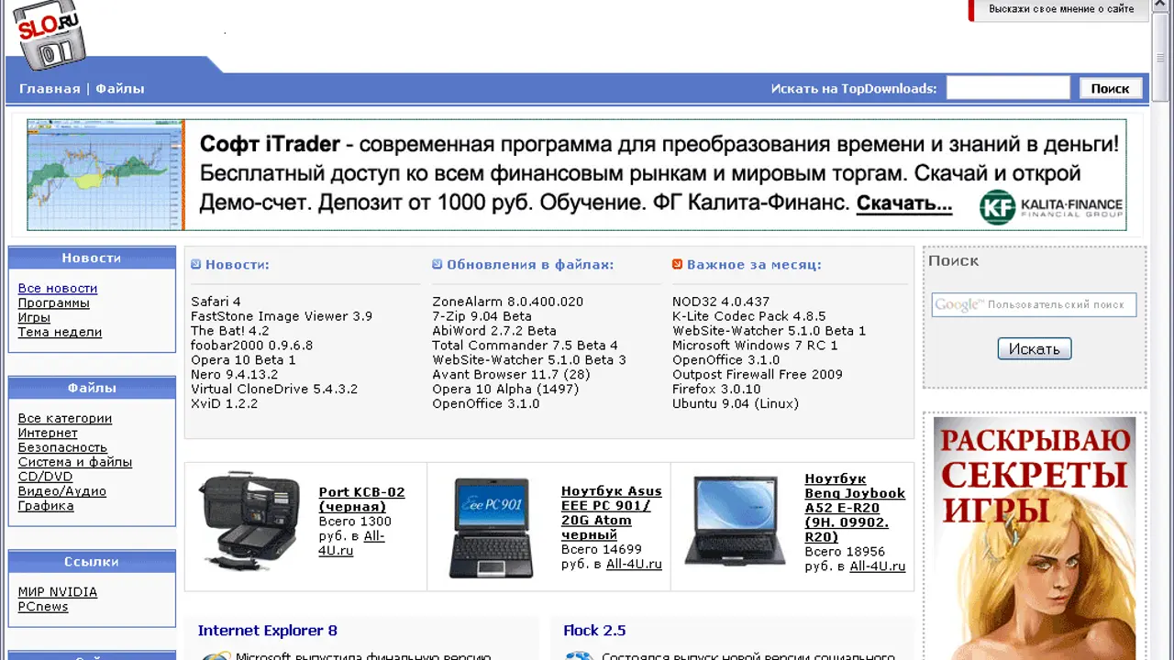Viewport: 1174px width, 660px height.
Task: Open the Файлы menu item
Action: tap(120, 89)
